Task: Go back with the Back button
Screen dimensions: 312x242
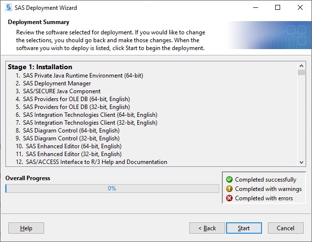Action: [x=207, y=228]
